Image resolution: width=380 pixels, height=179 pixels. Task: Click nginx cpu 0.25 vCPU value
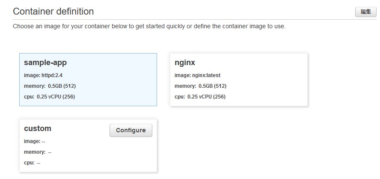click(x=206, y=97)
